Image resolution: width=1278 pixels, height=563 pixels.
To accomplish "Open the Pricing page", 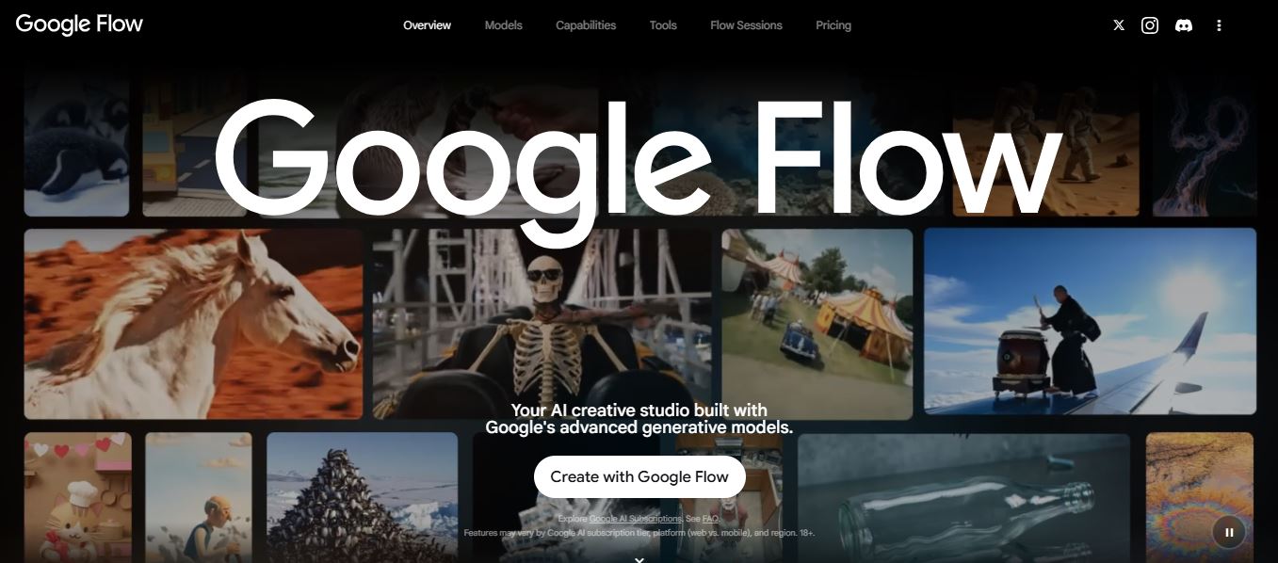I will (x=833, y=25).
